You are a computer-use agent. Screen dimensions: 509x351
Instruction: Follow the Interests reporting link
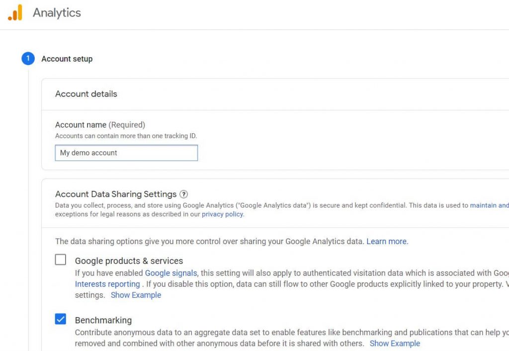pyautogui.click(x=107, y=284)
